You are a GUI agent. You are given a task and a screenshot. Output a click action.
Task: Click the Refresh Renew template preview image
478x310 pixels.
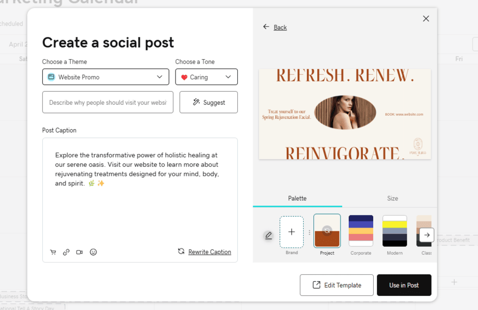[345, 114]
